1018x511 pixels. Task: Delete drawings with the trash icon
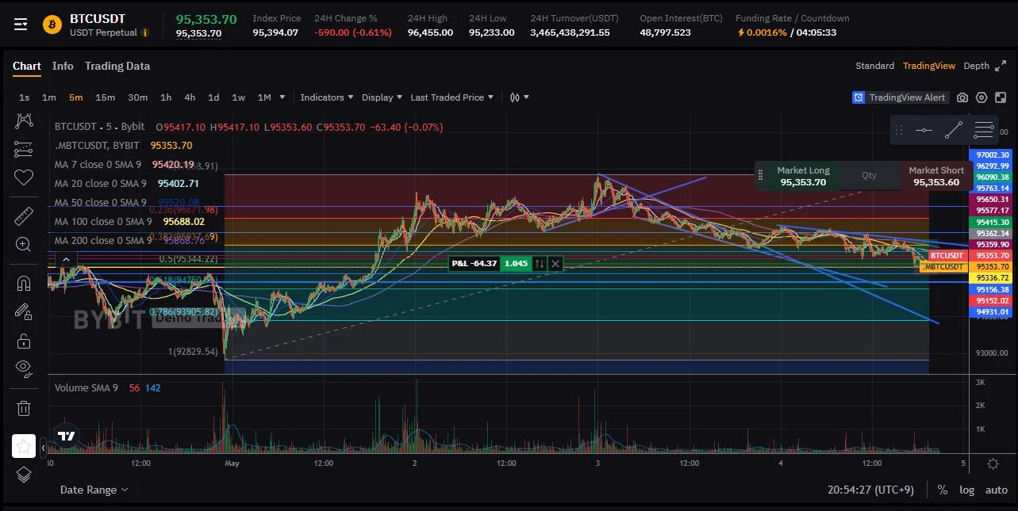pos(23,409)
